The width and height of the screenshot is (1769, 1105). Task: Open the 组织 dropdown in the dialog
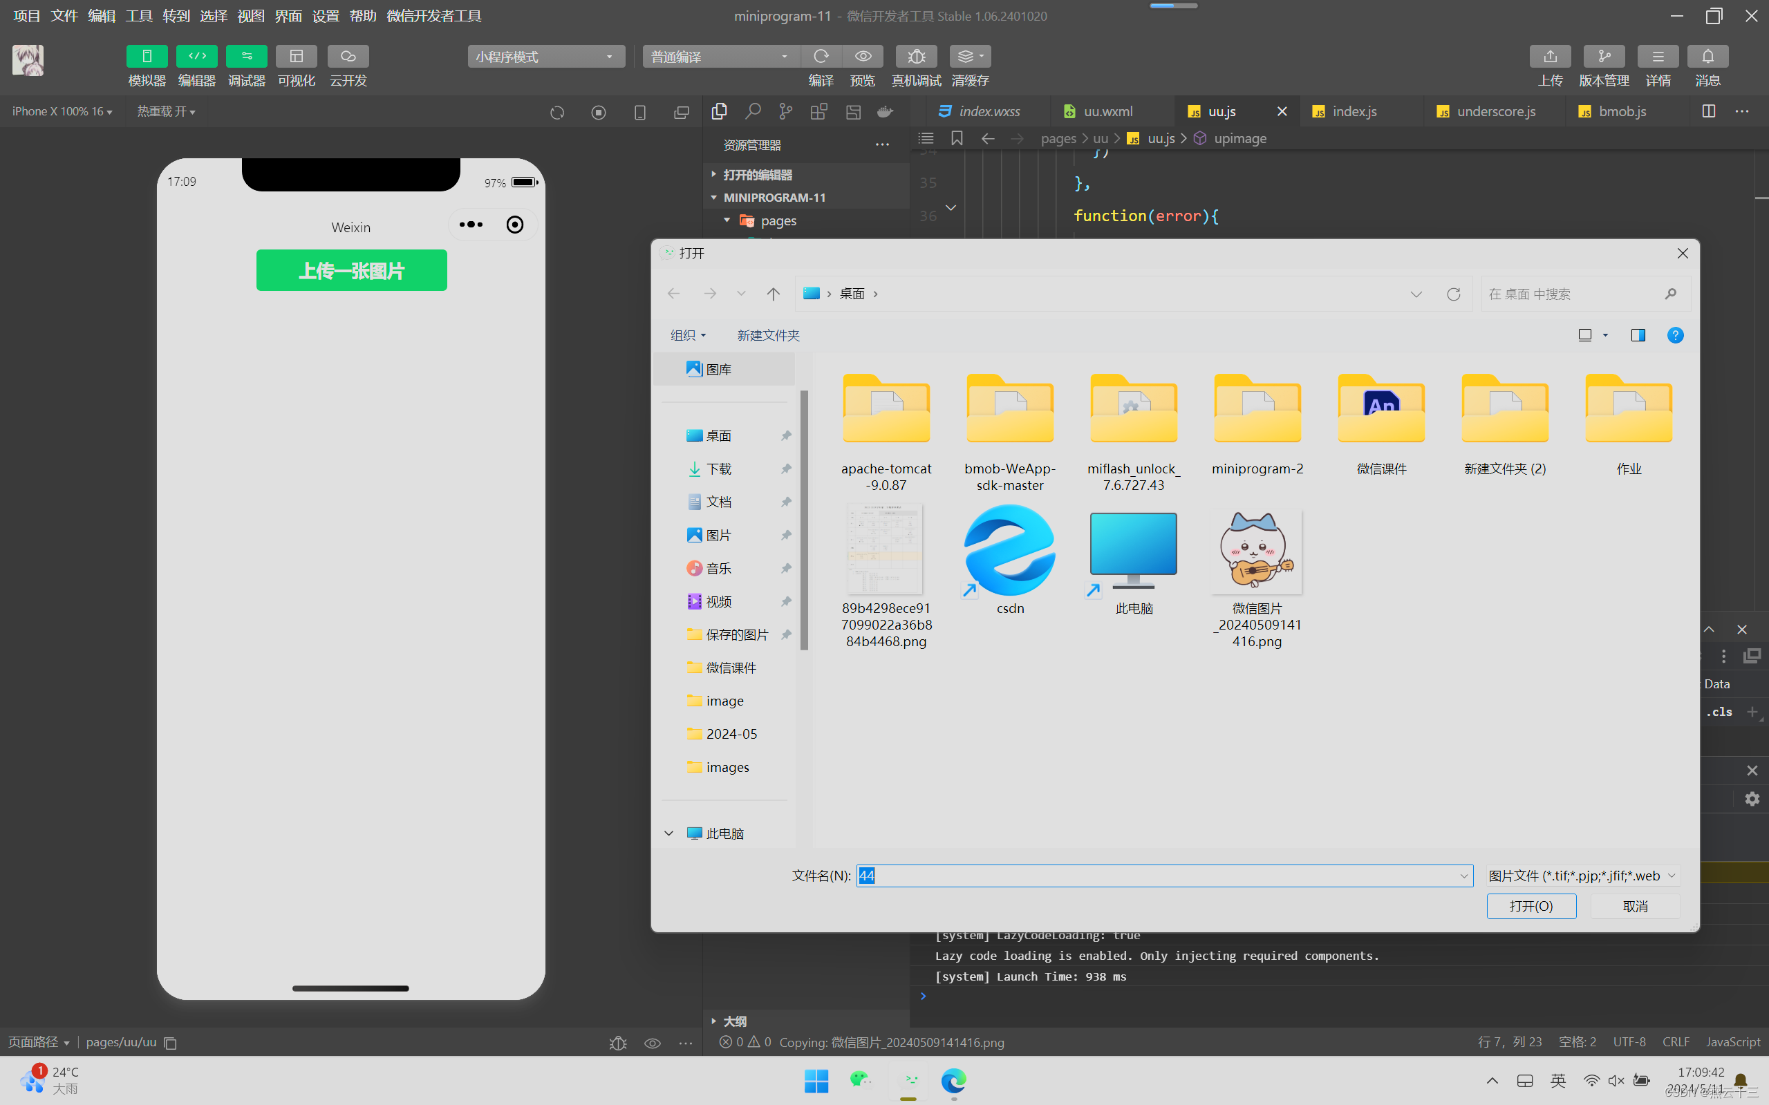(x=688, y=334)
